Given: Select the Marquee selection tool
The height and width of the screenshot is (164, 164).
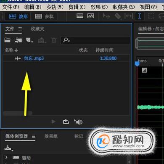Looking at the screenshot, I should pyautogui.click(x=151, y=16).
